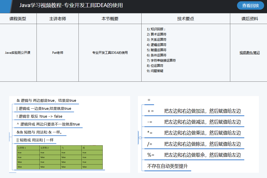Open the 视频课件/笔记 materials link

point(250,53)
